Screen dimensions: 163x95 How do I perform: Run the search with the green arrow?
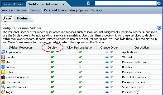[159, 3]
